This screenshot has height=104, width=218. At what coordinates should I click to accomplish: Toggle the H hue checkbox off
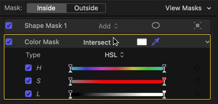(x=28, y=68)
